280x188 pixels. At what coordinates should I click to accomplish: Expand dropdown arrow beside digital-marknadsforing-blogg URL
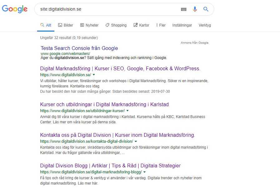[x=145, y=172]
